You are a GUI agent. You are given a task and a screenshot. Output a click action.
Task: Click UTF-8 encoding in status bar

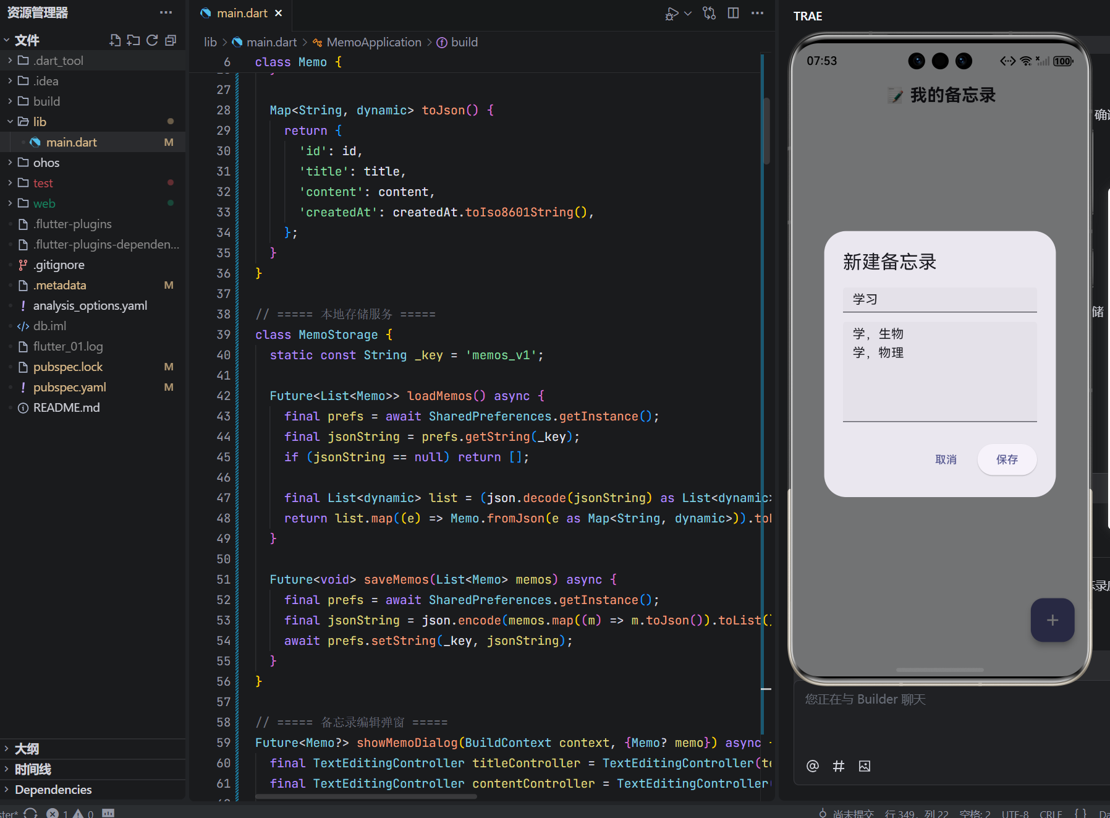tap(1015, 814)
